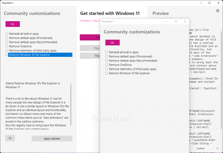Click the Preview heading
The image size is (223, 153).
[x=161, y=13]
